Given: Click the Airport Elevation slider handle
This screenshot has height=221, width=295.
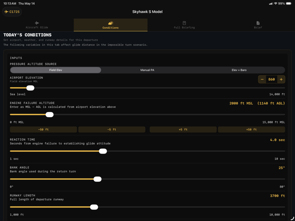Looking at the screenshot, I should pyautogui.click(x=30, y=88).
